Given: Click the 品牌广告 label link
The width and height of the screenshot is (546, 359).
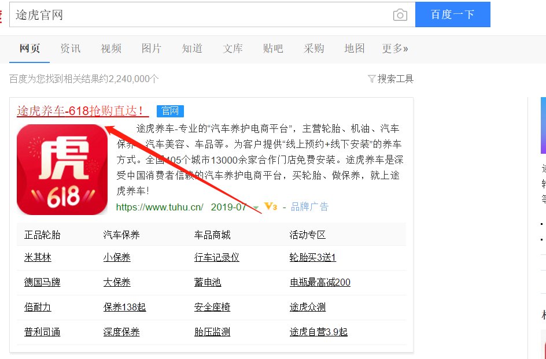Looking at the screenshot, I should [309, 207].
